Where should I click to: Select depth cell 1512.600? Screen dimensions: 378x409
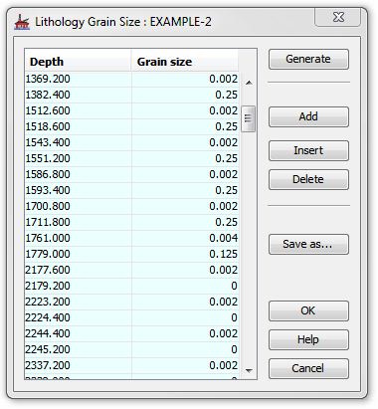click(79, 110)
